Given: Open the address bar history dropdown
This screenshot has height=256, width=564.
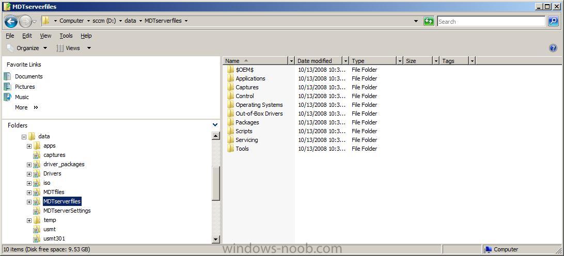Looking at the screenshot, I should coord(416,21).
